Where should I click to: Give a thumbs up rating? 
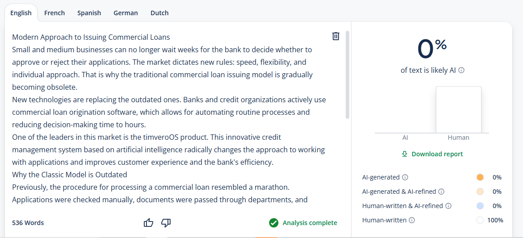(x=148, y=223)
